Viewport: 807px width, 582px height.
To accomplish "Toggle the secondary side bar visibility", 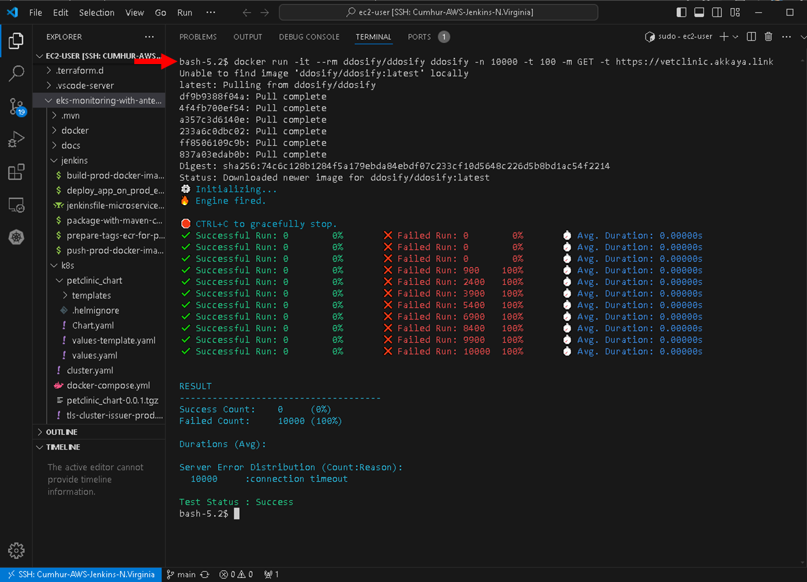I will [717, 12].
